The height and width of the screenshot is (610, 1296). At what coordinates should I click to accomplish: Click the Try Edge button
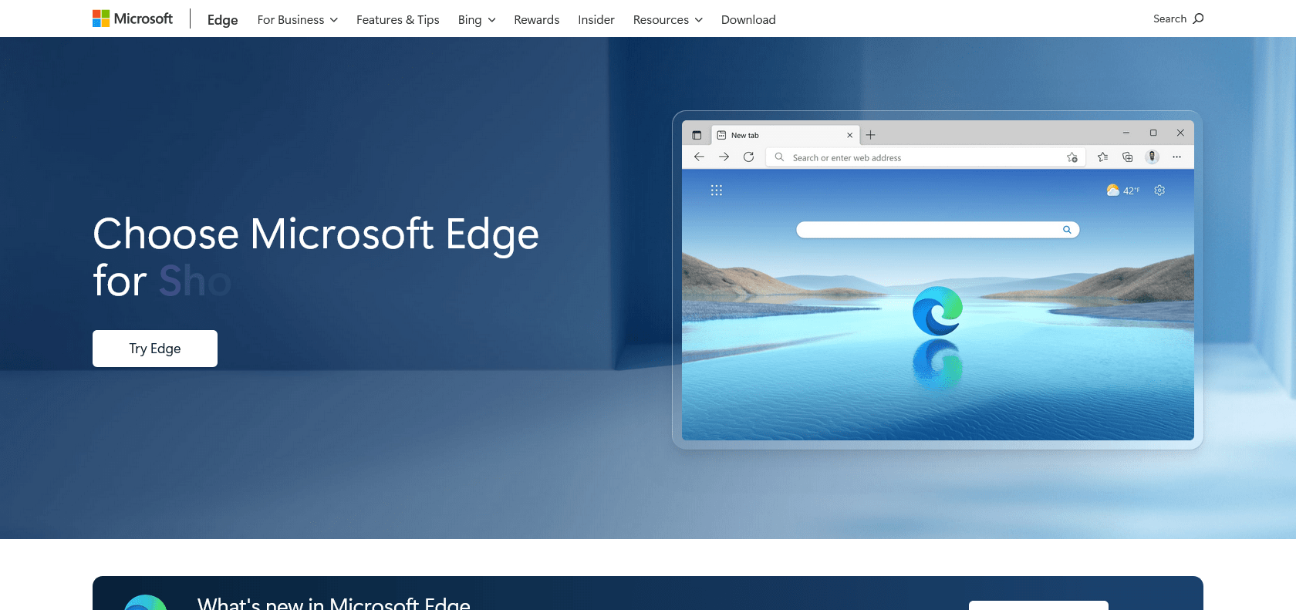155,349
